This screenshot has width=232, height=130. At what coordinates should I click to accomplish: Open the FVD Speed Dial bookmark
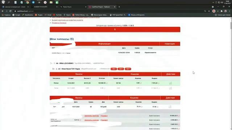(118, 15)
